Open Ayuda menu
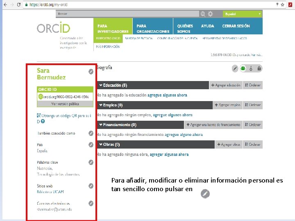295x221 pixels. pyautogui.click(x=207, y=26)
